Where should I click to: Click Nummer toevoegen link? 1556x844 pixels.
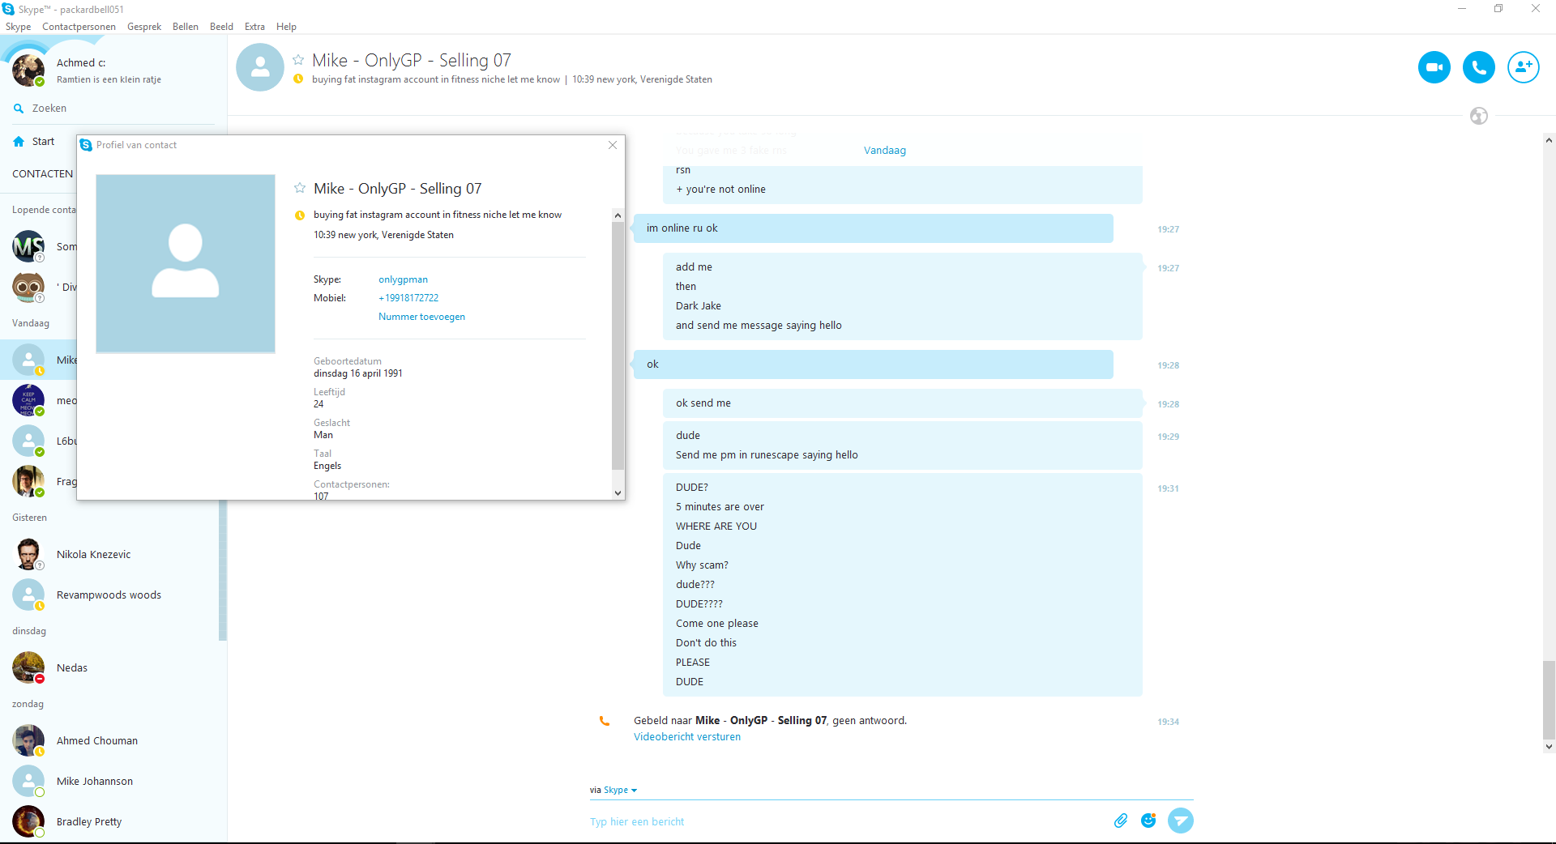click(x=421, y=317)
